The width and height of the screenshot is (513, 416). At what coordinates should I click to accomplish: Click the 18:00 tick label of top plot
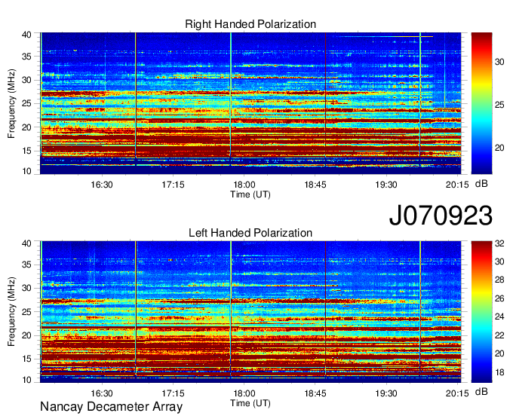[244, 185]
